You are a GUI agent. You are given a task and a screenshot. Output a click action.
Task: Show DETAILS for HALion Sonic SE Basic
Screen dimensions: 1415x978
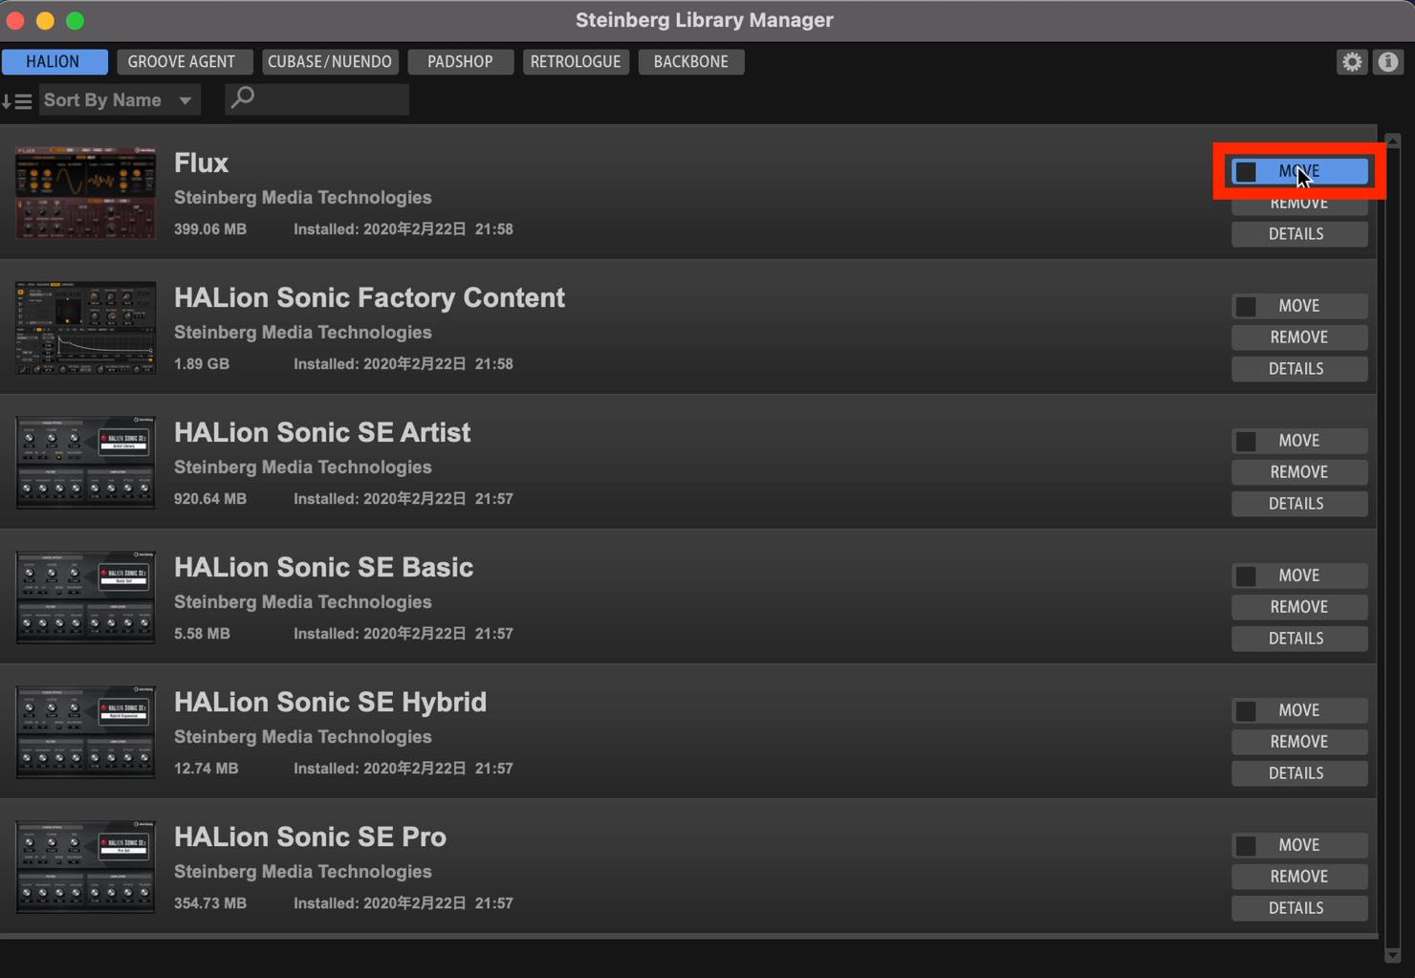1299,639
